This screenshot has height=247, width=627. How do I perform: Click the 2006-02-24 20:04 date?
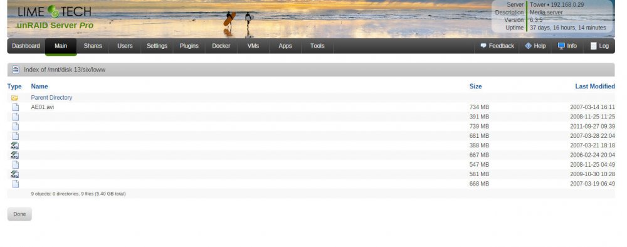coord(593,155)
